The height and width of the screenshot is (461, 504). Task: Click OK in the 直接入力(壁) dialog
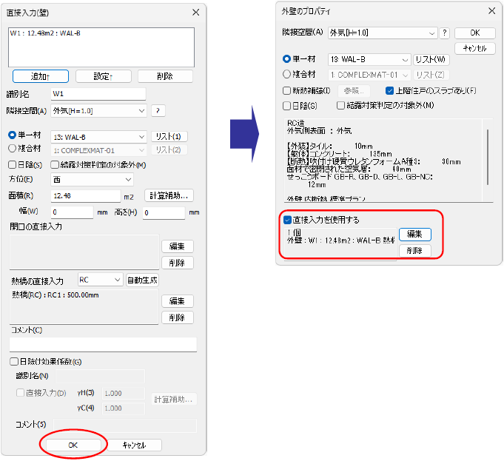click(x=73, y=445)
